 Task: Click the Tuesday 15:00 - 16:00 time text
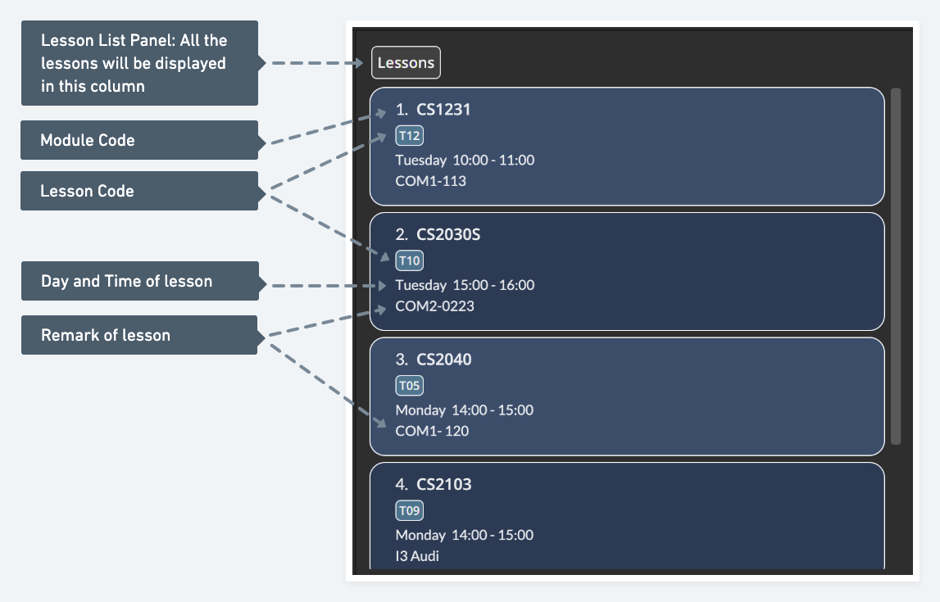pos(465,285)
